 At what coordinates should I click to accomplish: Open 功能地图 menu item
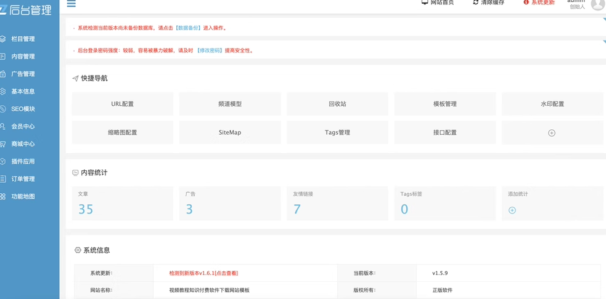tap(23, 196)
